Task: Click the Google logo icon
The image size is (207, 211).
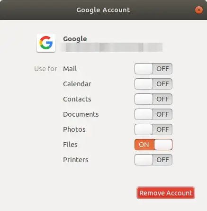Action: point(46,43)
